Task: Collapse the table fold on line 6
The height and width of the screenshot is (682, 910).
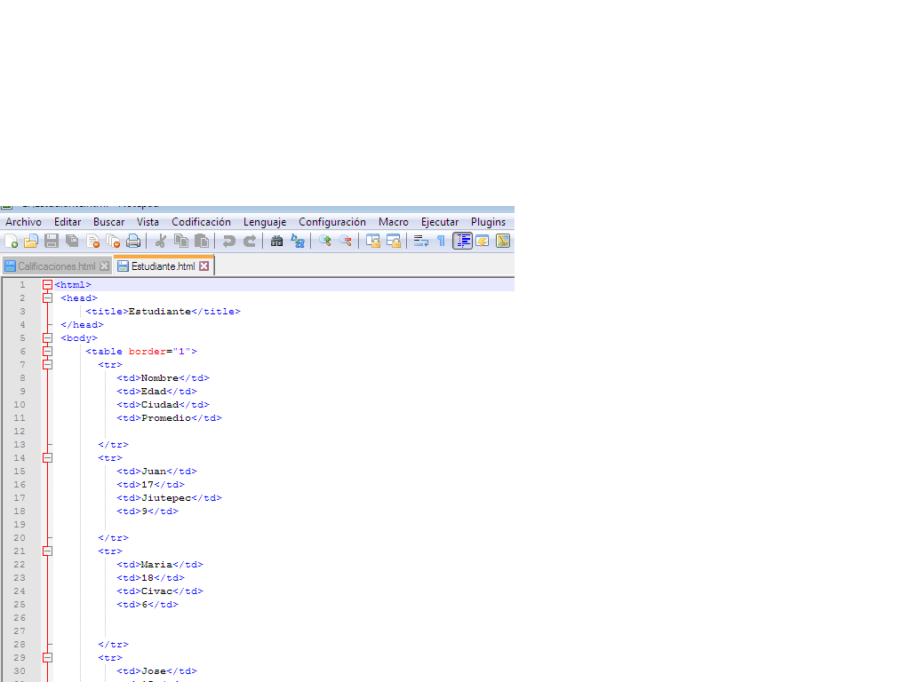Action: (47, 351)
